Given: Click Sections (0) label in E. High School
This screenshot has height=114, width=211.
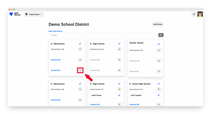Looking at the screenshot, I should (95, 70).
